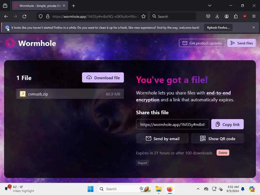Click the Wormhole title text
This screenshot has height=195, width=260.
pos(37,43)
